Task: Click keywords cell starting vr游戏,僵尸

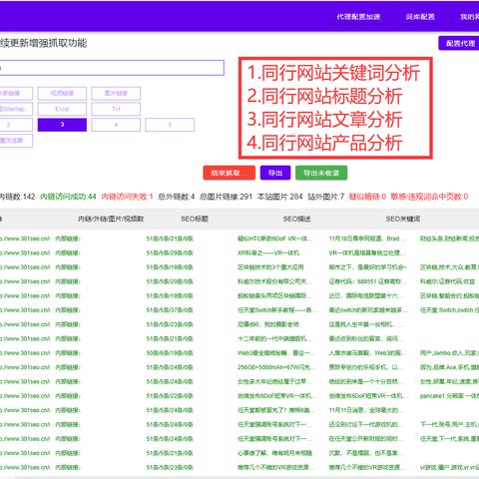Action: [x=449, y=467]
